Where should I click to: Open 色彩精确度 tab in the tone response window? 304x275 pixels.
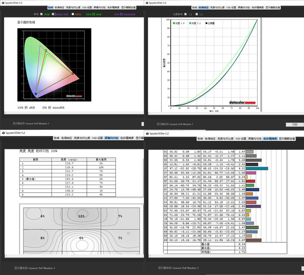coord(258,7)
